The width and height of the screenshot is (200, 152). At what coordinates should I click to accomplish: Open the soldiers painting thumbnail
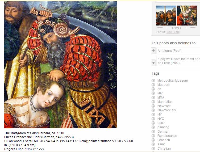click(x=166, y=15)
